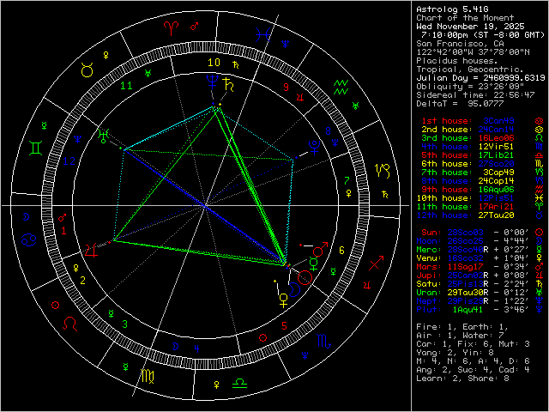Image resolution: width=549 pixels, height=412 pixels.
Task: Click the red Aries sign glyph on outer ring
Action: pos(172,28)
